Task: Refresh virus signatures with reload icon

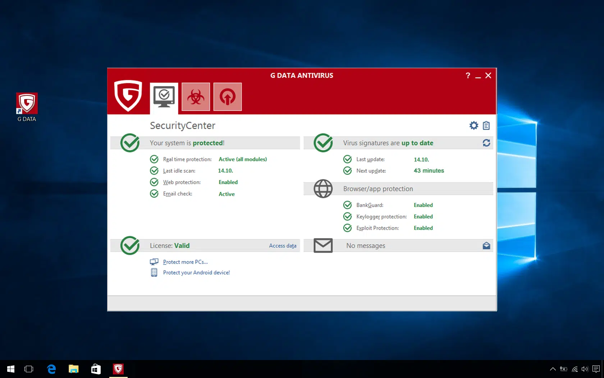Action: (486, 143)
